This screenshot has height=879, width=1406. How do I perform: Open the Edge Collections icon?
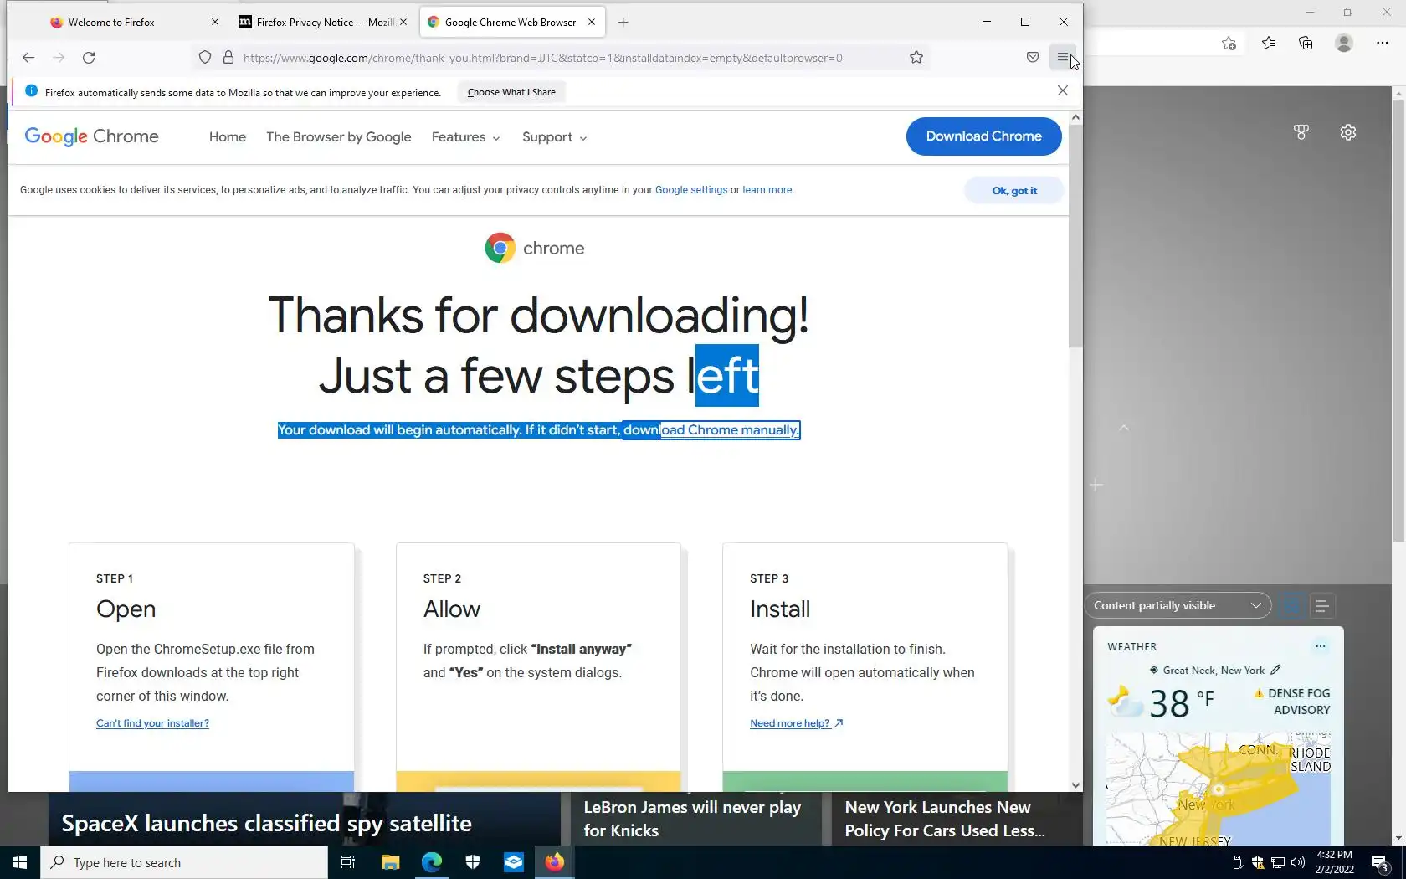[x=1306, y=44]
